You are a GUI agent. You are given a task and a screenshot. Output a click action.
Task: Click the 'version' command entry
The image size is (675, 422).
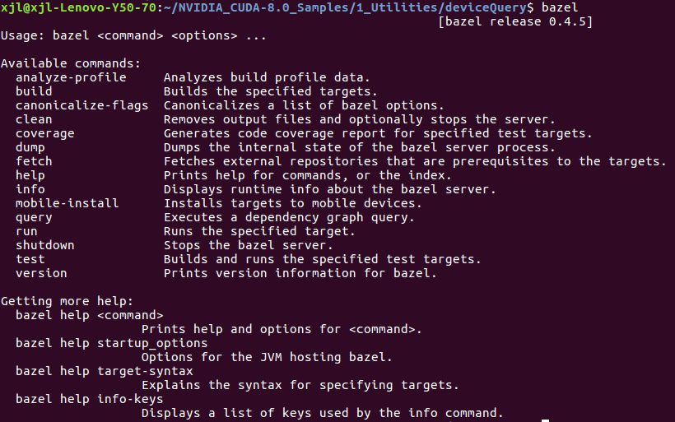click(x=41, y=273)
